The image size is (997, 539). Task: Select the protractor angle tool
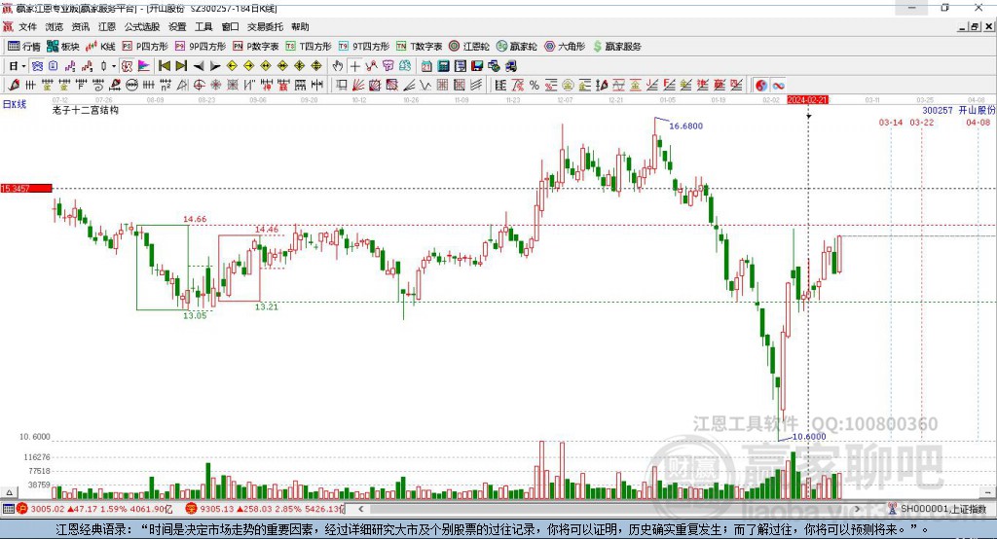[182, 86]
